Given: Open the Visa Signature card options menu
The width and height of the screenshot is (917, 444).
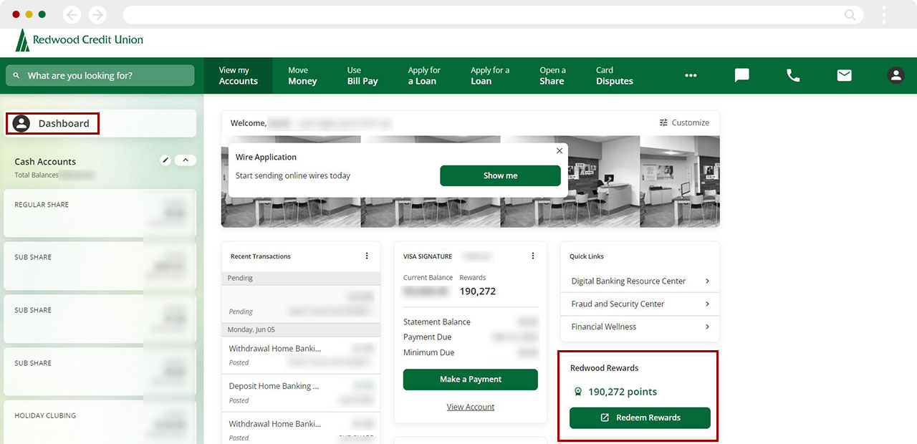Looking at the screenshot, I should pos(533,256).
